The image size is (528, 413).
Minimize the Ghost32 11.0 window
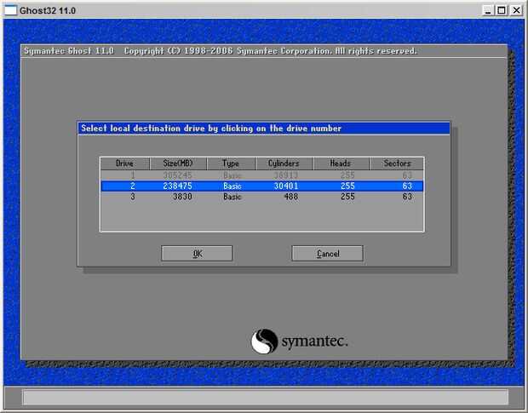[488, 10]
